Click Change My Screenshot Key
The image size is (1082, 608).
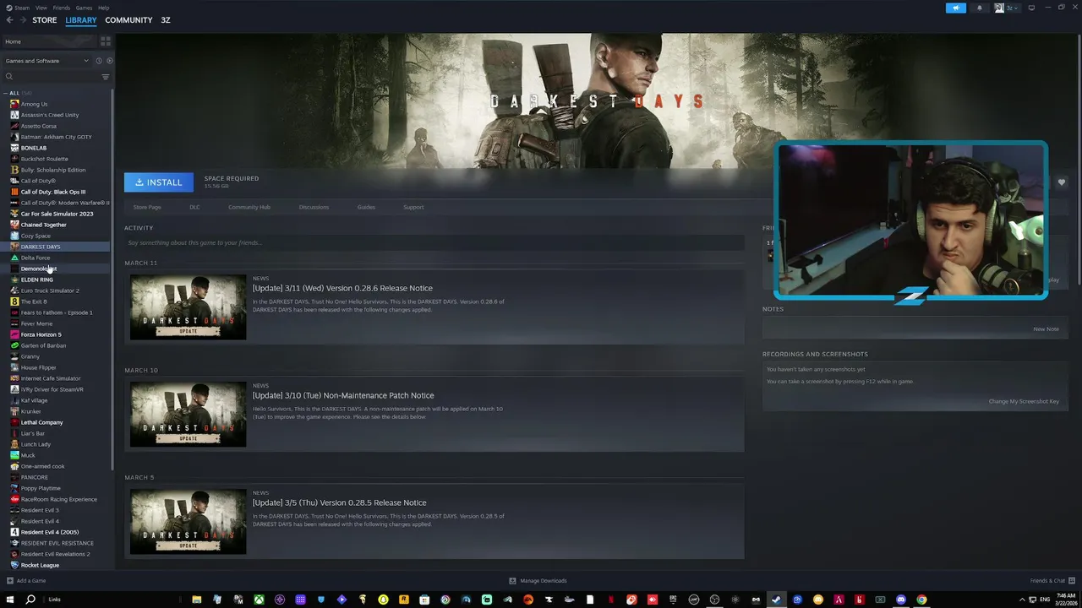click(1024, 401)
